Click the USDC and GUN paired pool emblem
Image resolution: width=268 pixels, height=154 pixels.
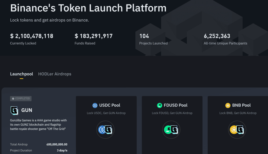point(105,130)
